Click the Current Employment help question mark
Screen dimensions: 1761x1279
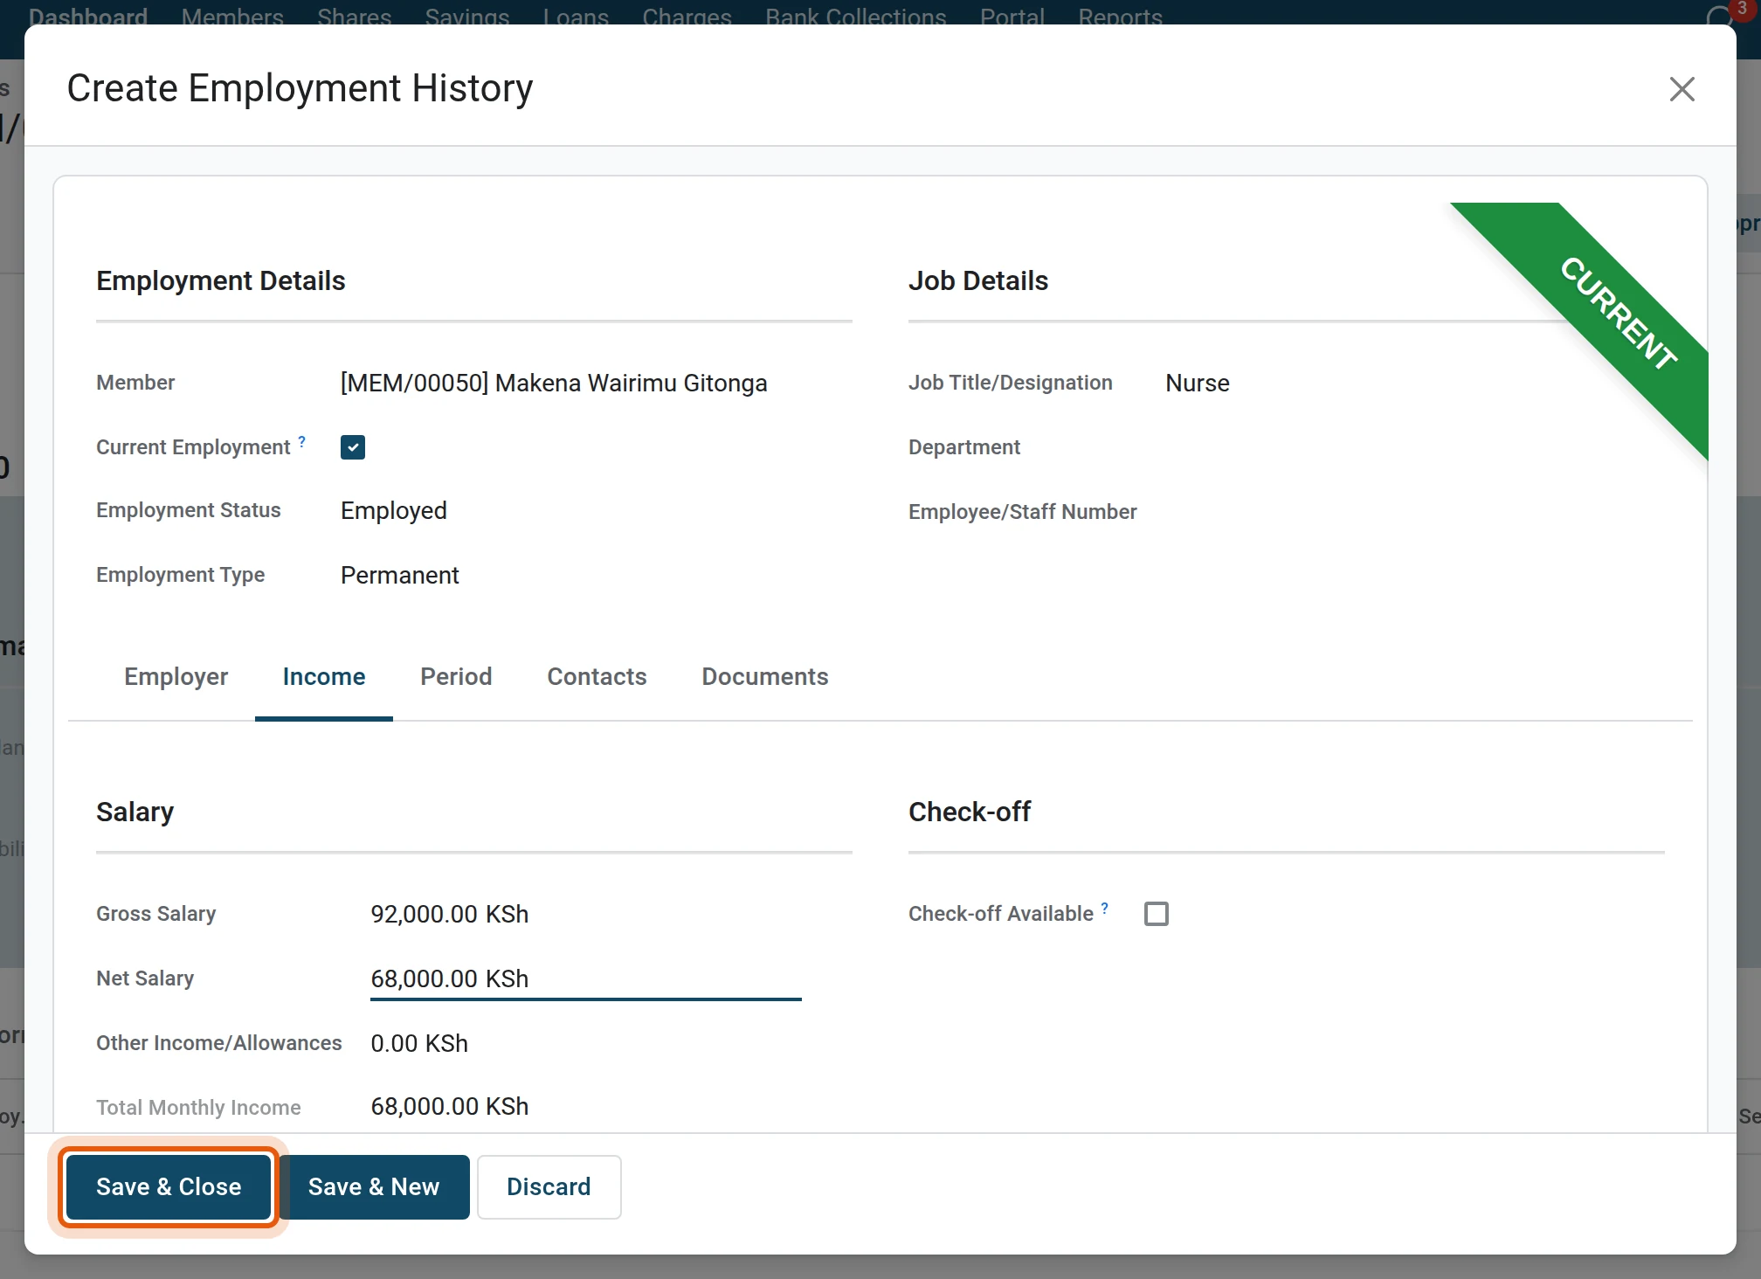[302, 441]
